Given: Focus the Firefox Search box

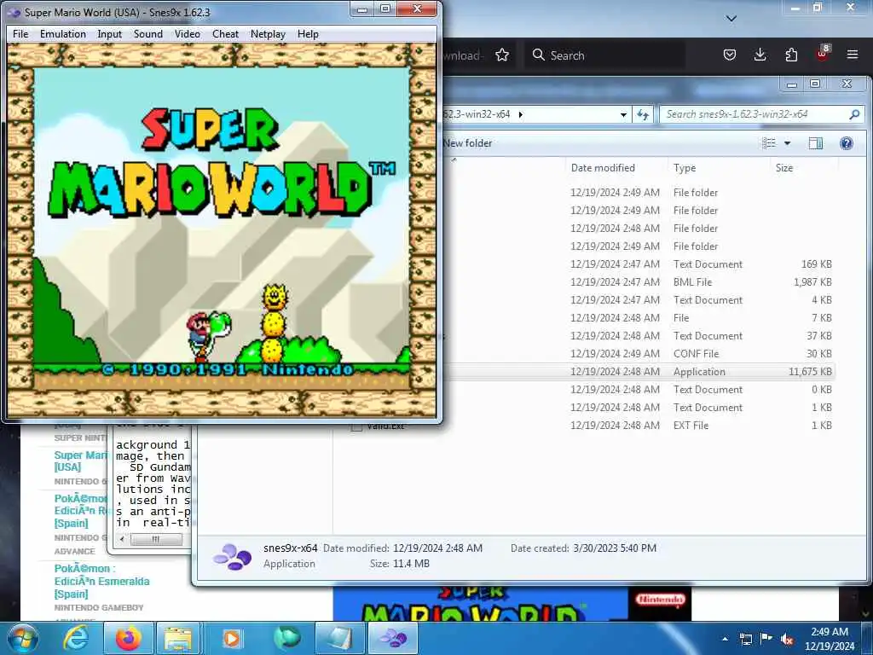Looking at the screenshot, I should click(x=604, y=55).
